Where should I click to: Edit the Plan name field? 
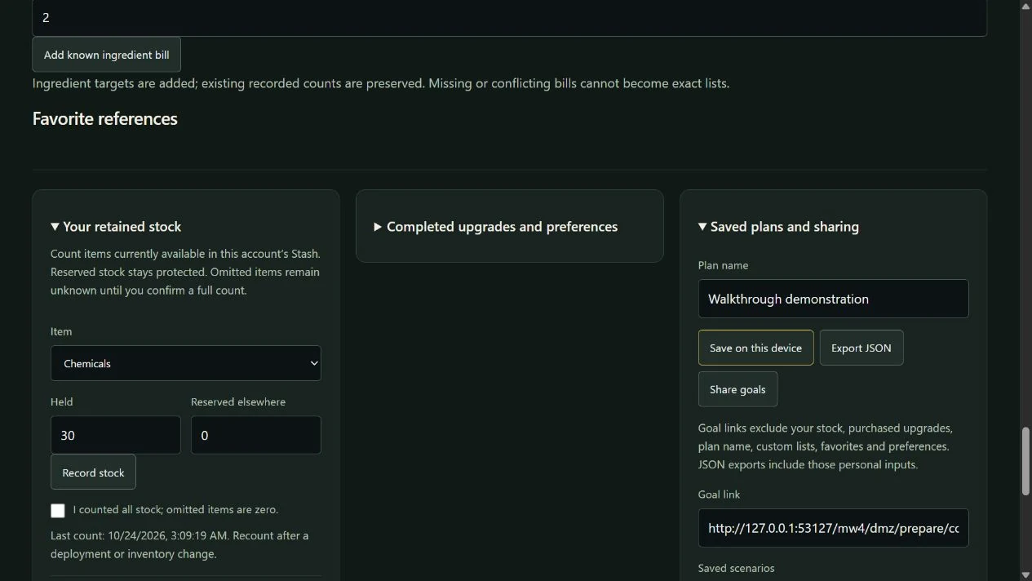[x=833, y=299]
